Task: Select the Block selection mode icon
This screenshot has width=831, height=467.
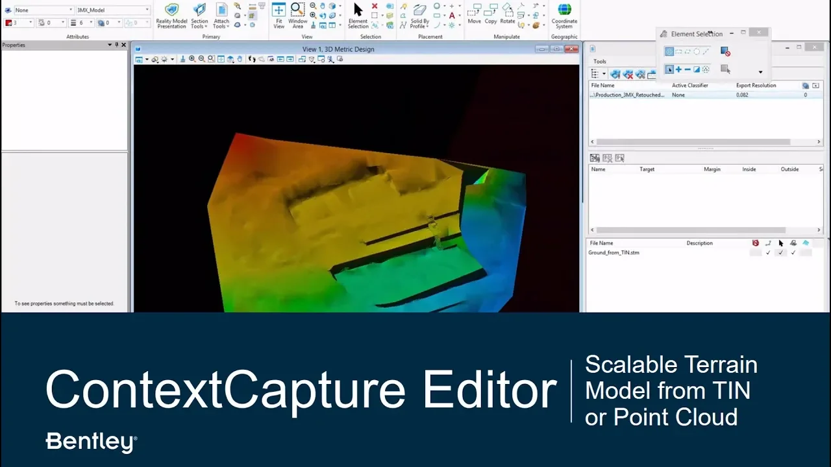Action: [678, 51]
